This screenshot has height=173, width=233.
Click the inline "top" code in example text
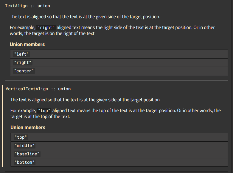coord(44,111)
